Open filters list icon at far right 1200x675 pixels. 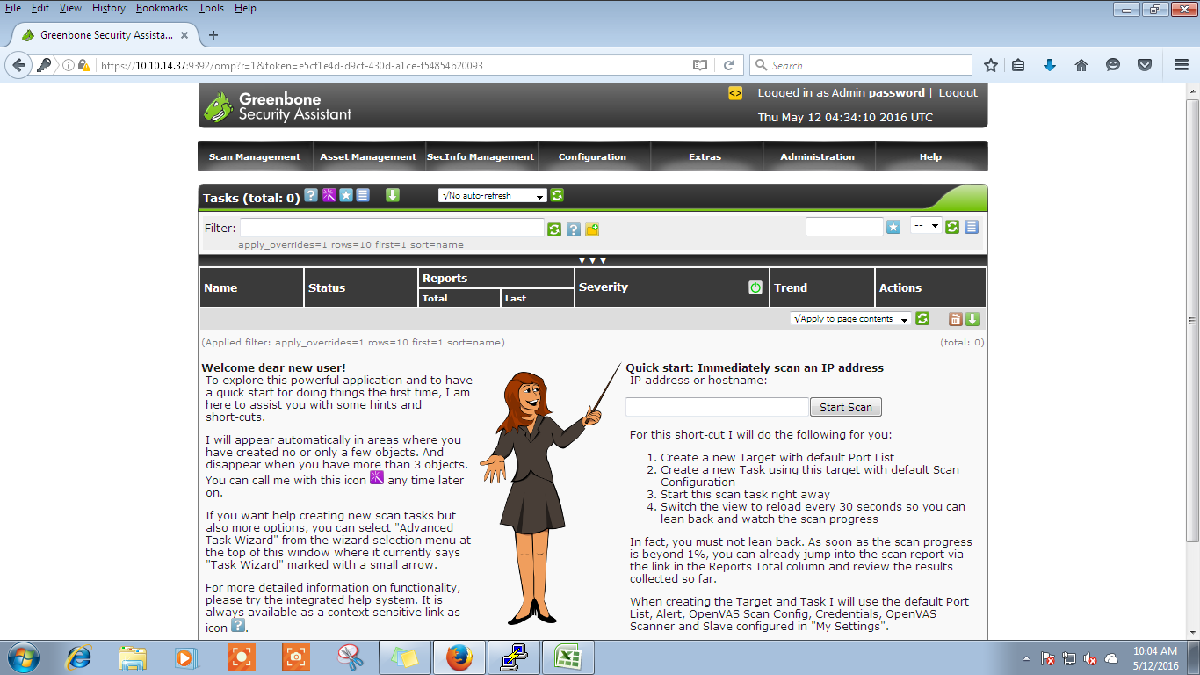[x=971, y=227]
